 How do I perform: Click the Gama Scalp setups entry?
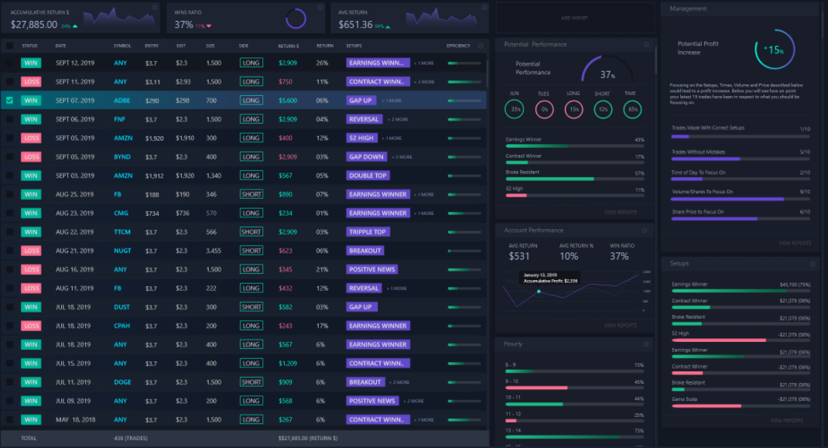pyautogui.click(x=741, y=402)
